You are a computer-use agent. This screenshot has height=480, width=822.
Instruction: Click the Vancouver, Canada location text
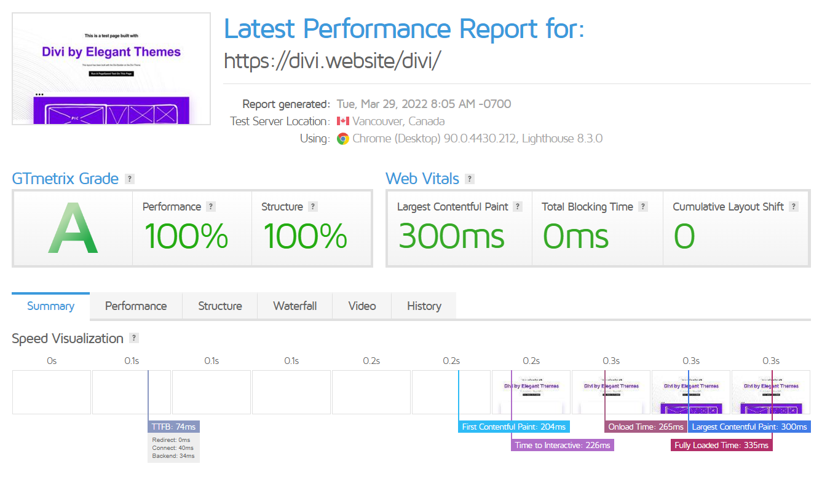[399, 121]
